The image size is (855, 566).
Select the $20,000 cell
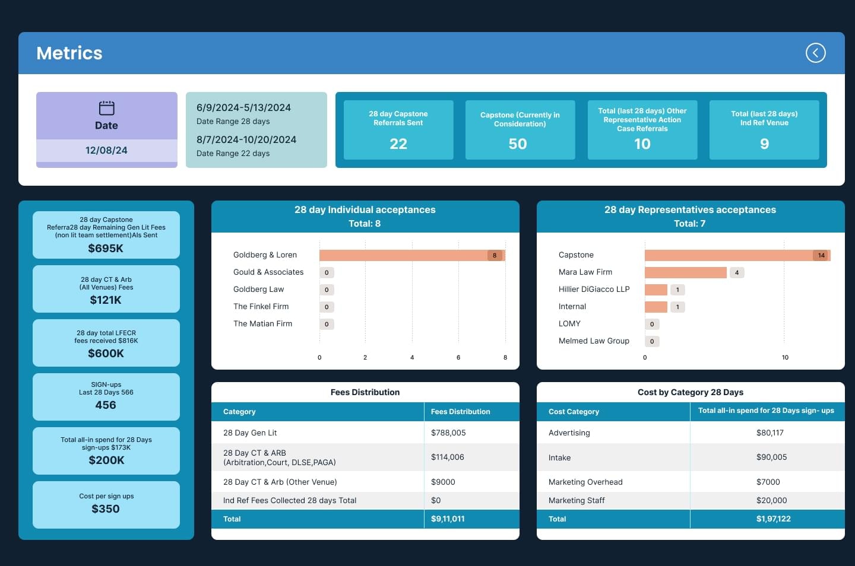[x=771, y=501]
